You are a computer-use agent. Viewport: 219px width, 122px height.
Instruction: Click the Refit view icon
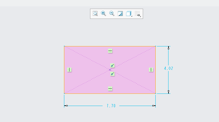(95, 14)
